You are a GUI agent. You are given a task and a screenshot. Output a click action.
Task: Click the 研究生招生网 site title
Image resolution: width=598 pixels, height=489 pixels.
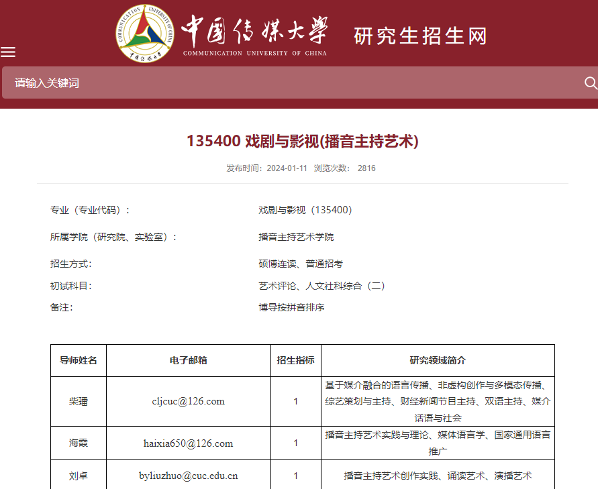(x=419, y=36)
